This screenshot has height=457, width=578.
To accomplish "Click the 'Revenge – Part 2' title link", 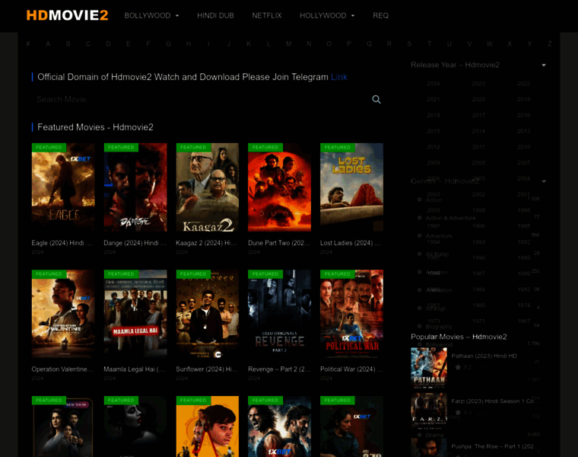I will [x=279, y=369].
